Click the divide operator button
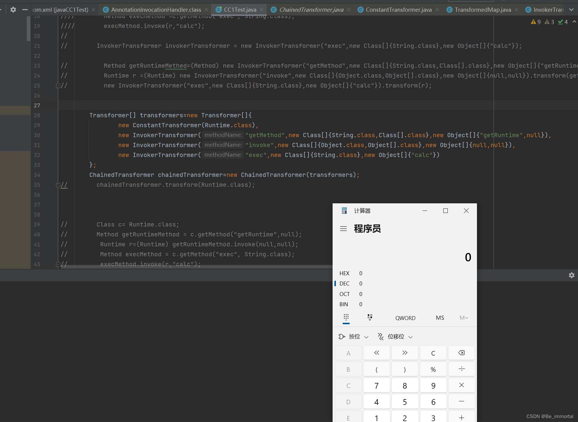 click(x=462, y=369)
